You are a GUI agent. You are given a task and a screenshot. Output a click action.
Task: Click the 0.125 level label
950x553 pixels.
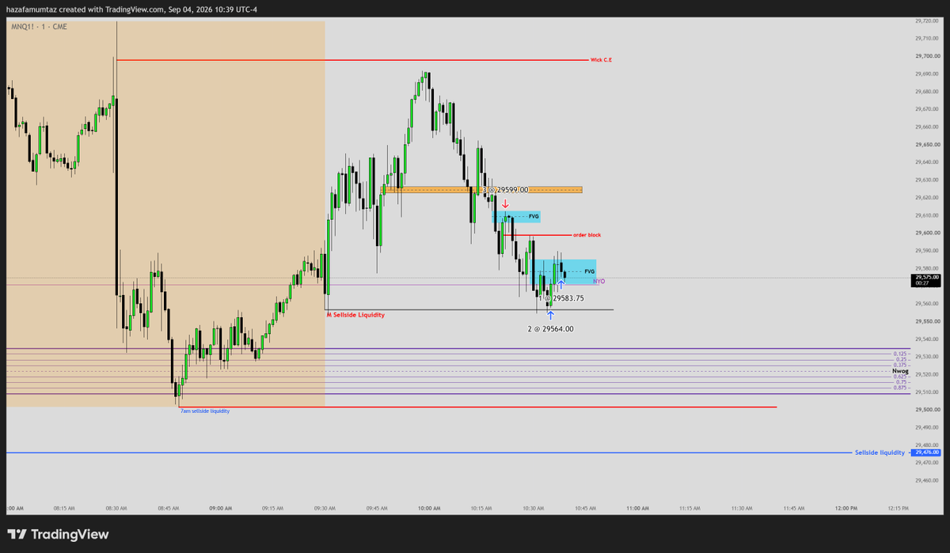pyautogui.click(x=900, y=354)
